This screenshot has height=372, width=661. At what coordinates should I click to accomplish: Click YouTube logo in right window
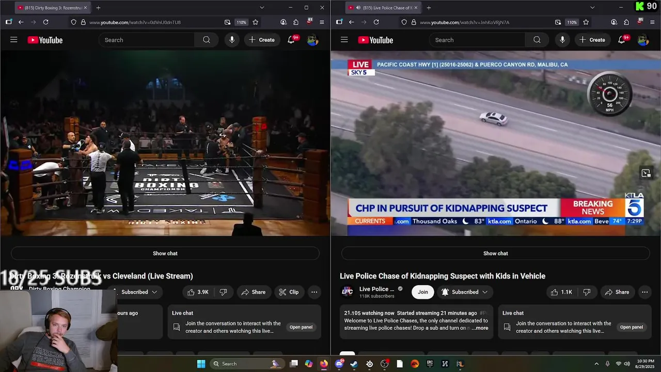click(x=375, y=40)
